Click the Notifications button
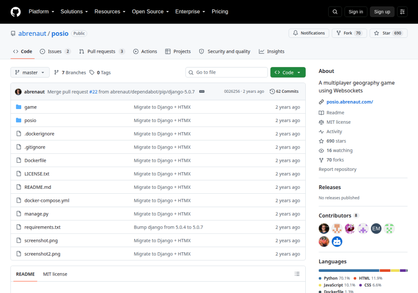This screenshot has width=418, height=293. coord(309,33)
